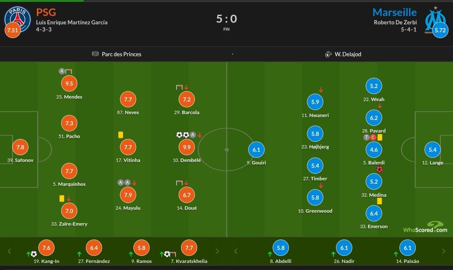Select goalkeeper Lange's 5.4 rating circle
453x270 pixels.
(433, 150)
